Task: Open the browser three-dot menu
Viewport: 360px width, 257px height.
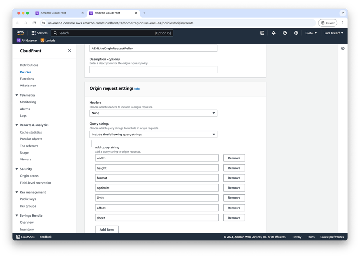Action: 342,23
